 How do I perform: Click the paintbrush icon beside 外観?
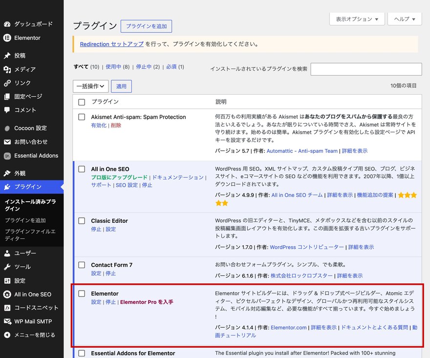(7, 173)
